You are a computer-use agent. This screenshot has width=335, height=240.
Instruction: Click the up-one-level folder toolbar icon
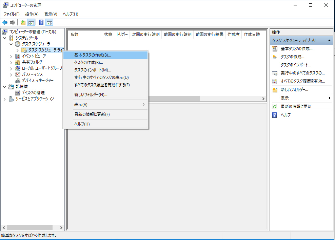point(23,23)
